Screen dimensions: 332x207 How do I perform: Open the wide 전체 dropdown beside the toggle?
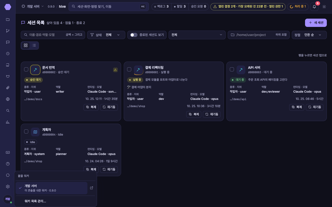coord(197,35)
